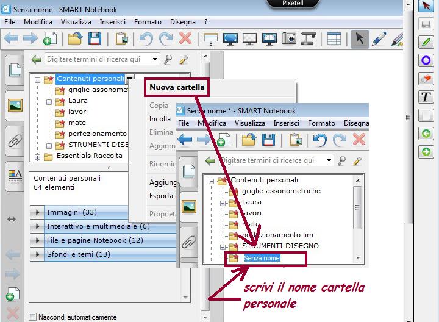The width and height of the screenshot is (439, 322).
Task: Expand Sfondi e temi (13) section
Action: coord(37,254)
